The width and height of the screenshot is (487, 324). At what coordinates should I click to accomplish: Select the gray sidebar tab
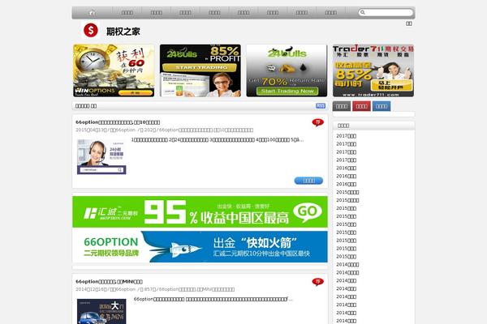(342, 106)
